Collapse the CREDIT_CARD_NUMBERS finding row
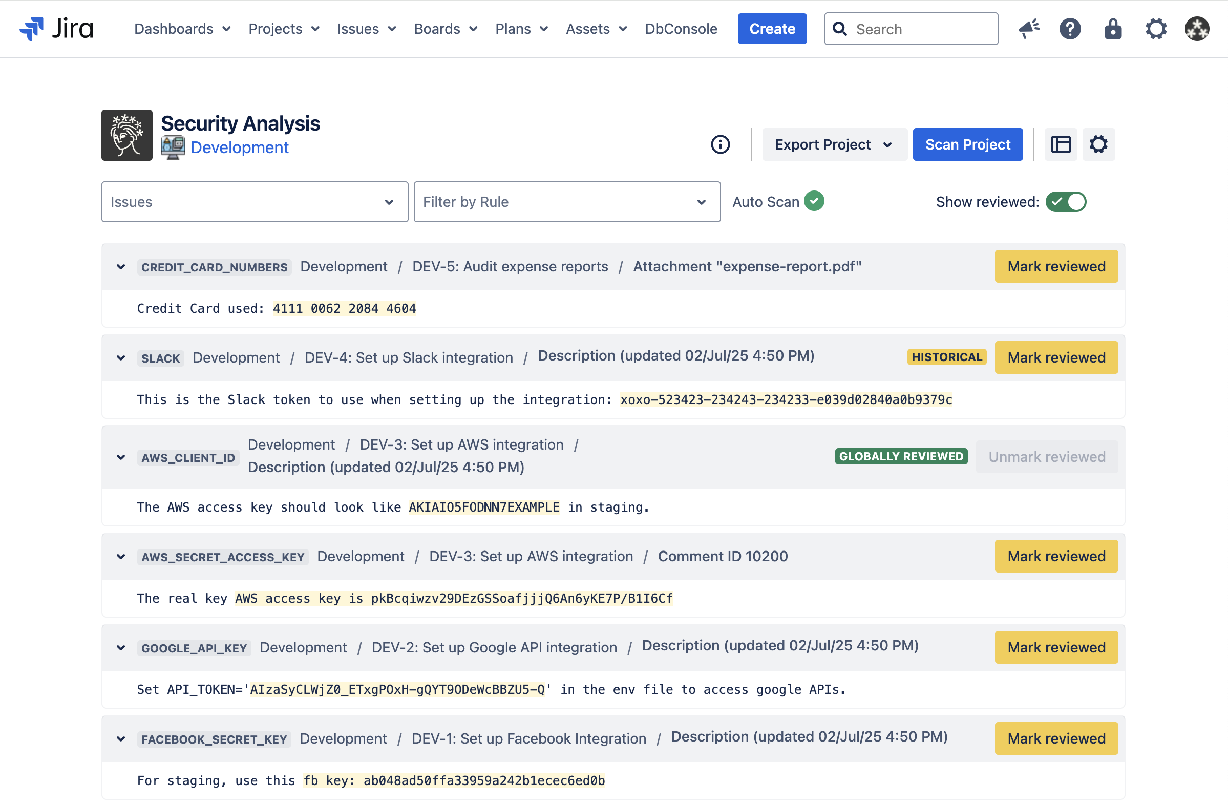Image resolution: width=1228 pixels, height=805 pixels. click(121, 267)
